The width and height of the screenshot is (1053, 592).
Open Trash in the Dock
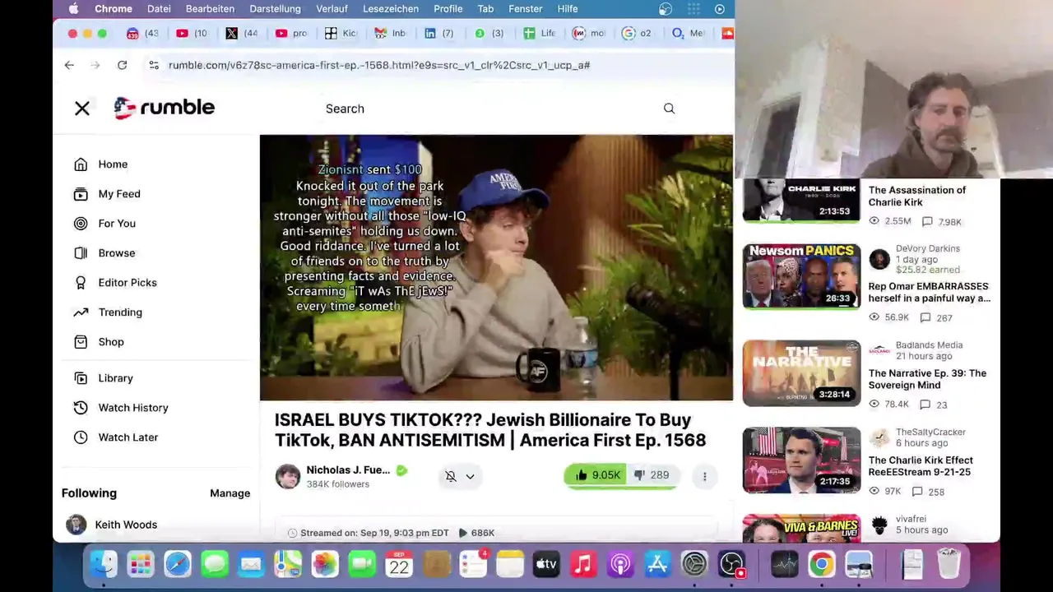(x=949, y=564)
